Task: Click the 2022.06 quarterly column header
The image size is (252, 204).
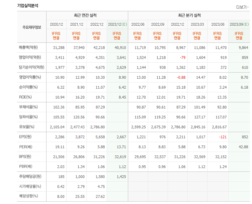Action: pyautogui.click(x=138, y=24)
